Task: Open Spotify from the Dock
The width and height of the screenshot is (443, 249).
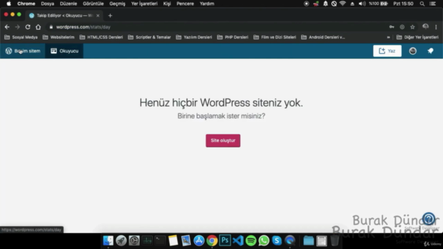Action: coord(251,241)
